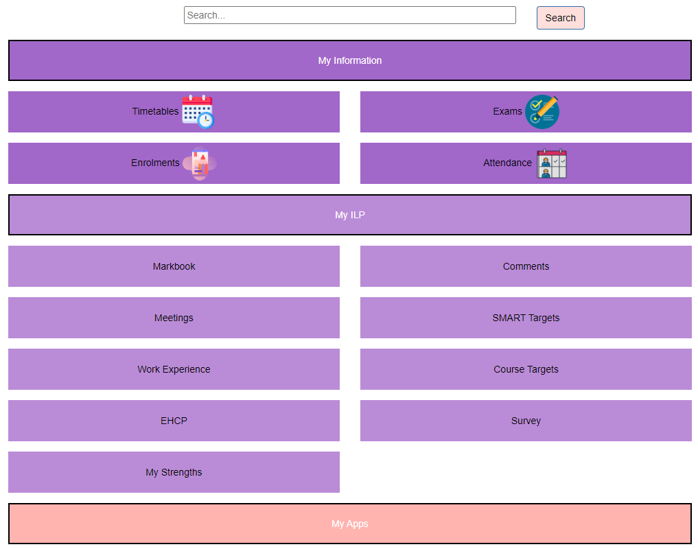This screenshot has height=549, width=698.
Task: Click the Search button
Action: (561, 18)
